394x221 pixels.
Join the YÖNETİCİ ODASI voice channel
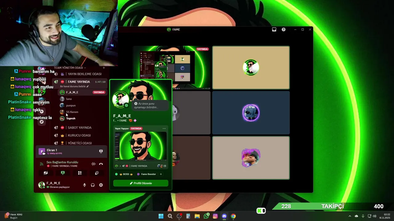pos(79,143)
